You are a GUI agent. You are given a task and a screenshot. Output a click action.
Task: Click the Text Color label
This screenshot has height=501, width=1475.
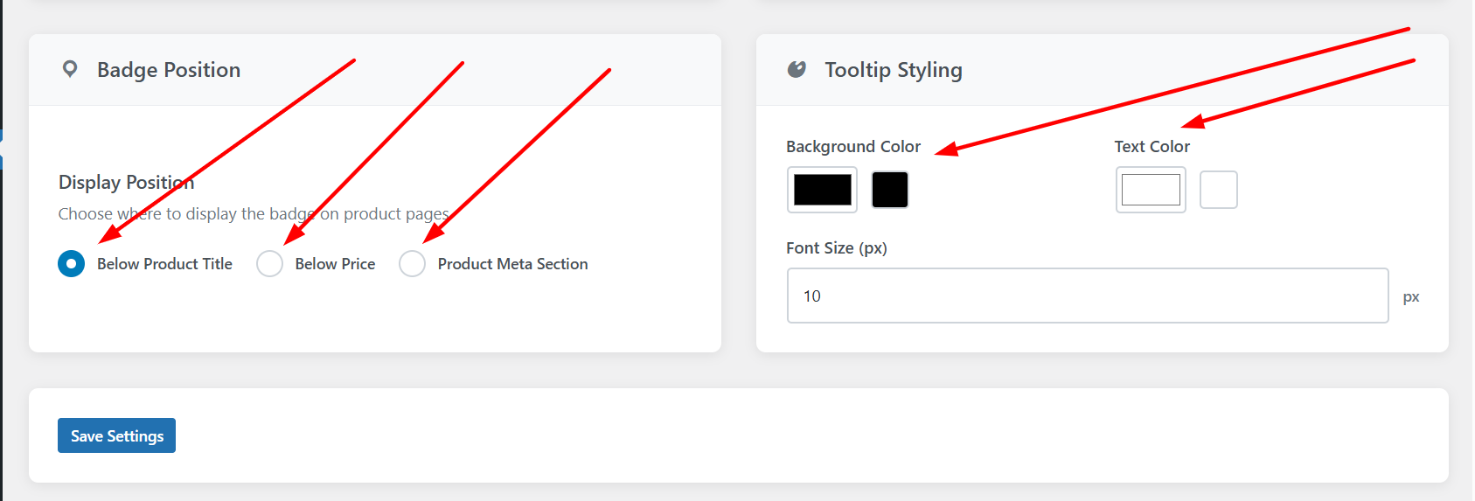1151,147
